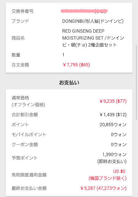Click the redacted exchange voucher number

(84, 11)
